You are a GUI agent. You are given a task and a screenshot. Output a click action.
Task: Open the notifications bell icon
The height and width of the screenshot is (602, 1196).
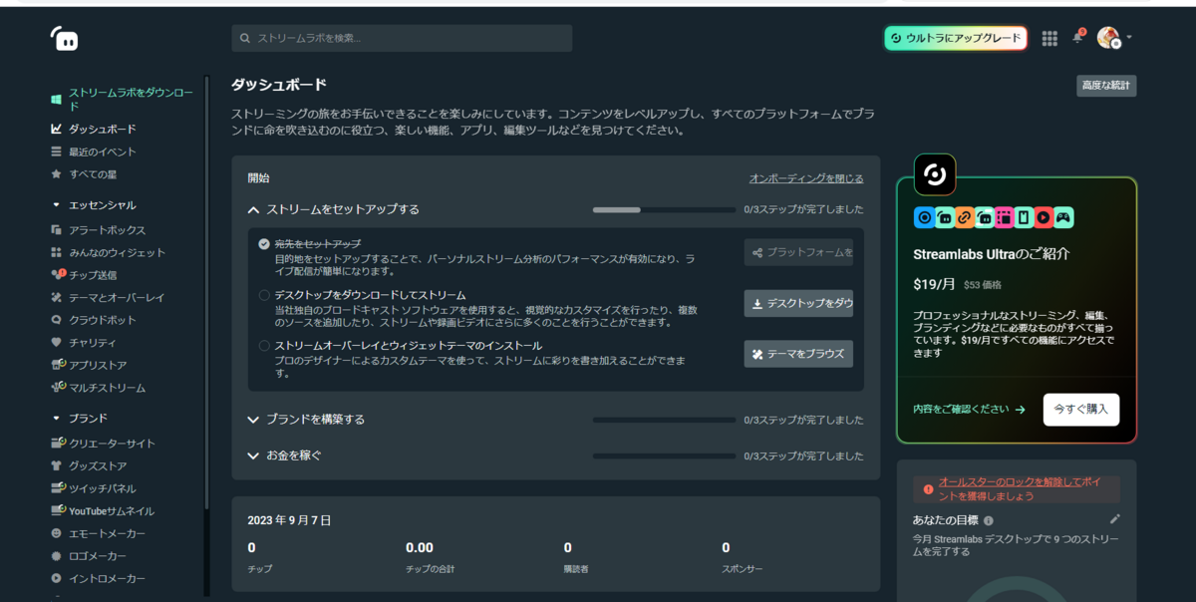pos(1077,37)
